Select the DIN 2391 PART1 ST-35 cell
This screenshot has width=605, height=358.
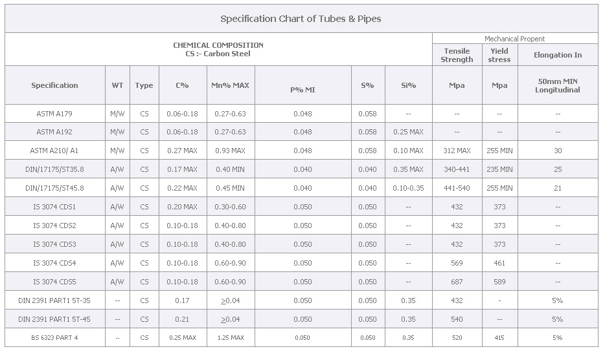tap(55, 300)
